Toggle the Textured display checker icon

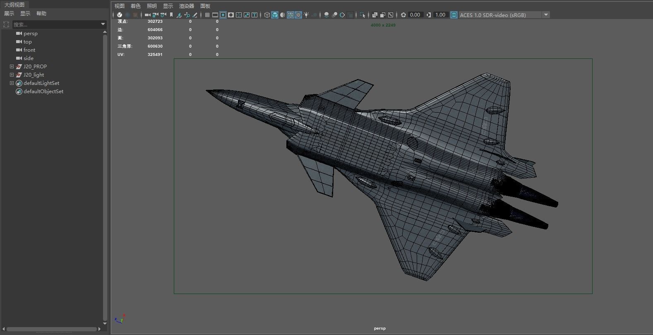pyautogui.click(x=298, y=15)
